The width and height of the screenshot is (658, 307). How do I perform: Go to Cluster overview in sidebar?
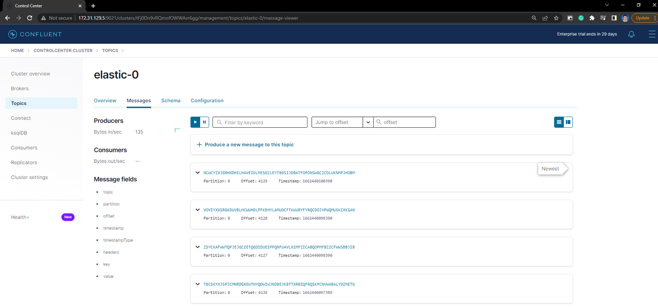pyautogui.click(x=31, y=74)
